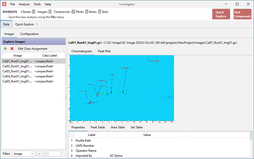Click the class label of Cal05 row

click(44, 81)
